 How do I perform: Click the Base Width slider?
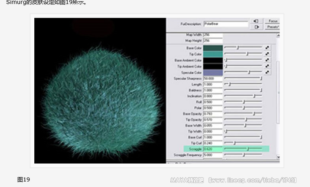[x=243, y=125]
